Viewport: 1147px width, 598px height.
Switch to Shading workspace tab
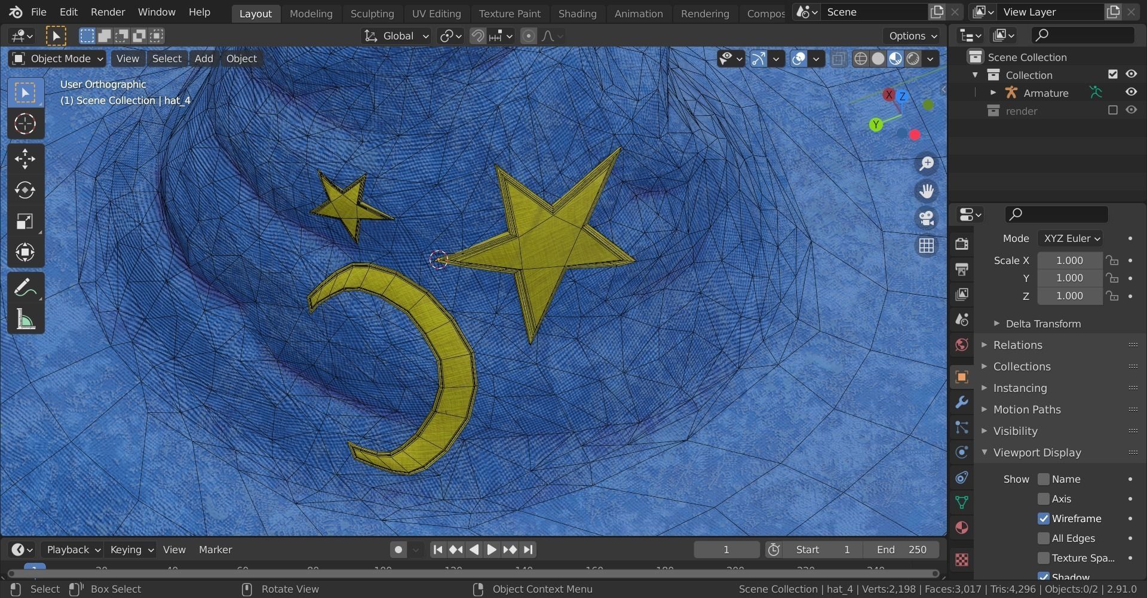pyautogui.click(x=578, y=13)
